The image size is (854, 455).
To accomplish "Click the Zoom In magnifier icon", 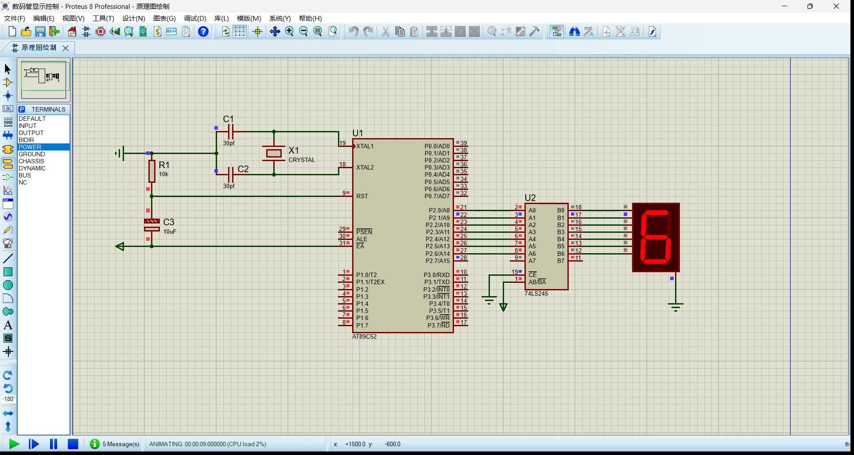I will [x=289, y=31].
